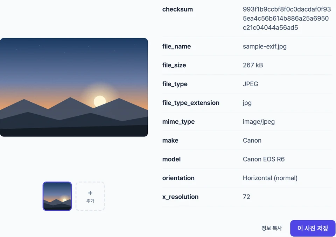The width and height of the screenshot is (336, 237).
Task: Click the 추가 dashed placeholder tile
Action: (x=90, y=196)
